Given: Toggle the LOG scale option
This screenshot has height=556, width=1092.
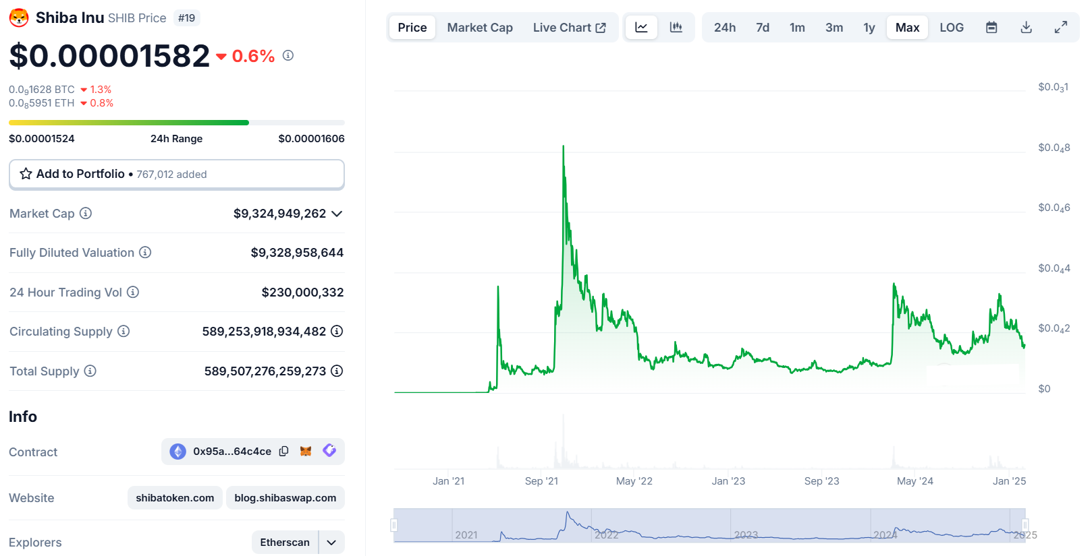Looking at the screenshot, I should [x=952, y=28].
